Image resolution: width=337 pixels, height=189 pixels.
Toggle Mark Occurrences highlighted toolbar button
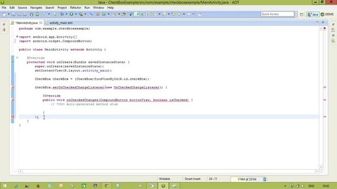coord(137,14)
